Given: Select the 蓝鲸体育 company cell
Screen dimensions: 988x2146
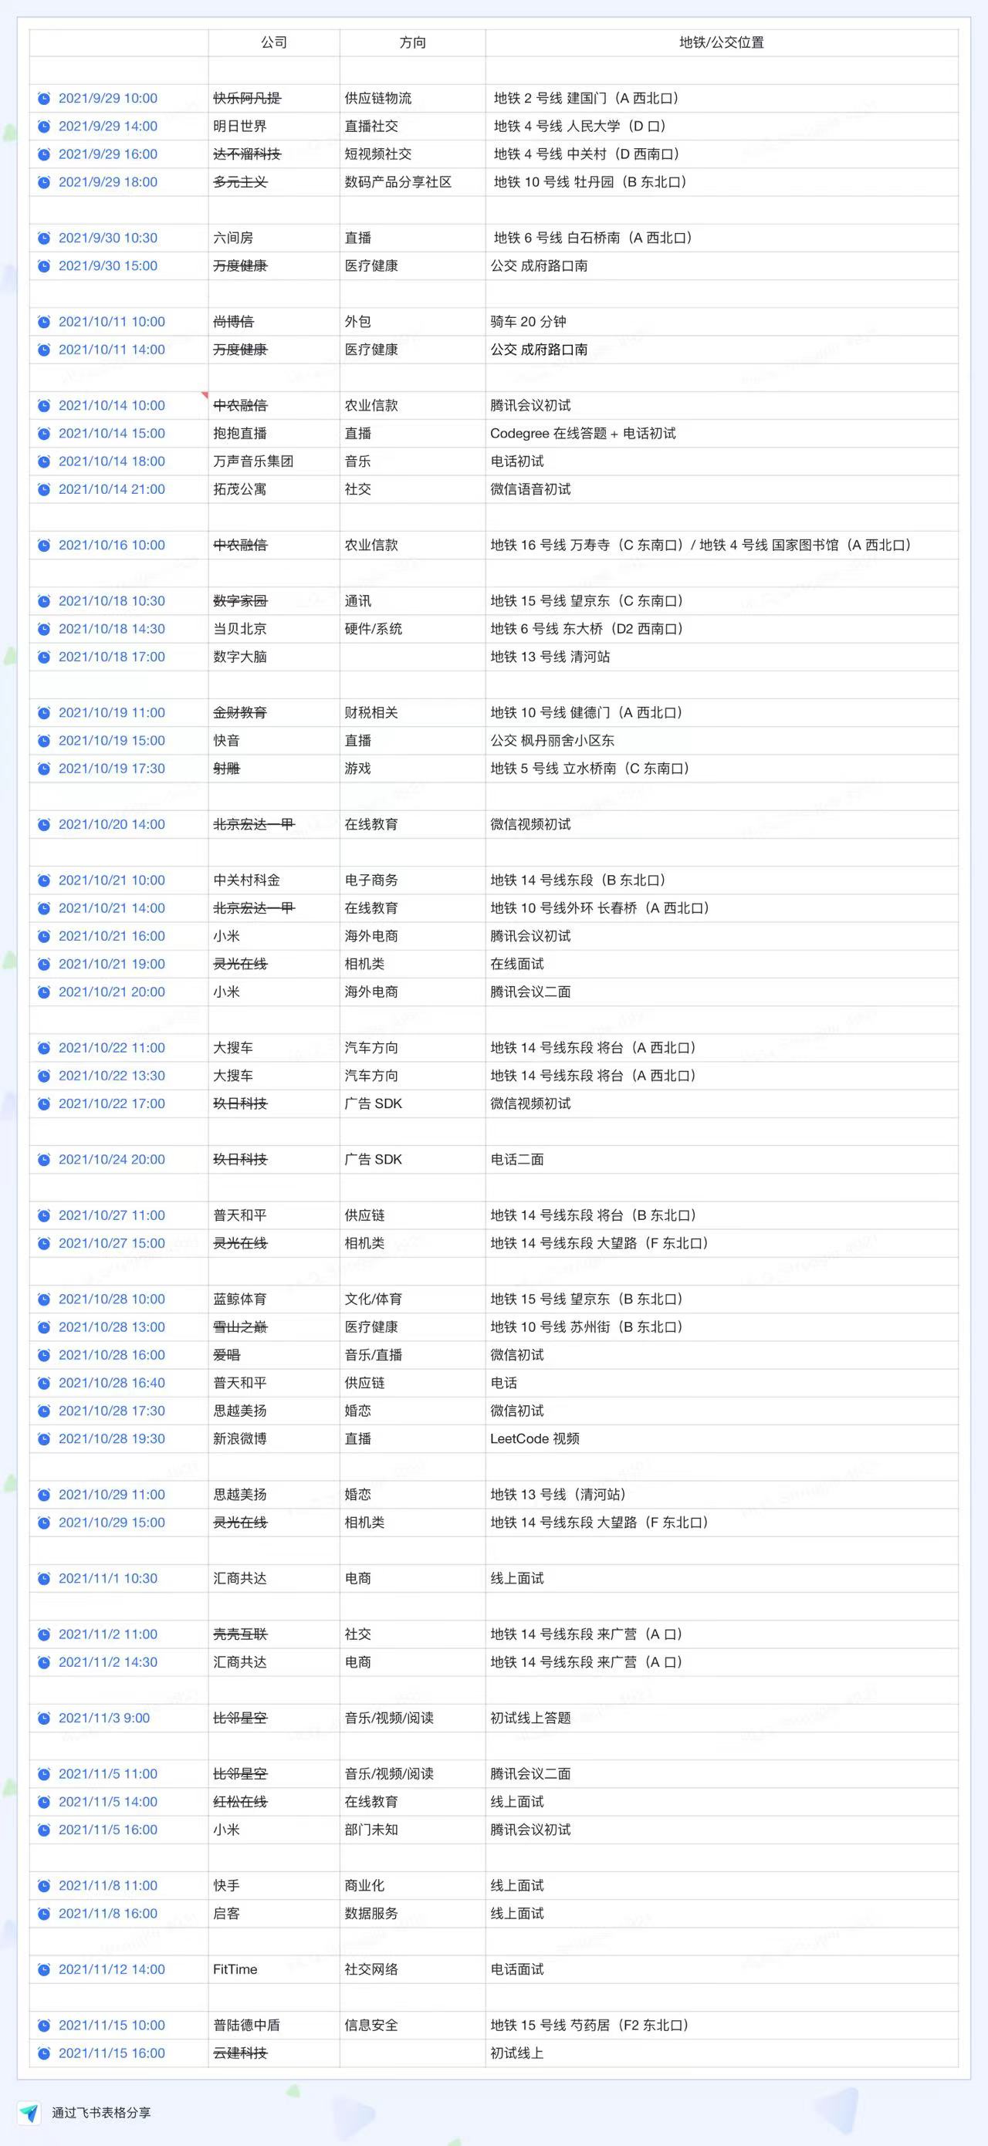Looking at the screenshot, I should (274, 1299).
